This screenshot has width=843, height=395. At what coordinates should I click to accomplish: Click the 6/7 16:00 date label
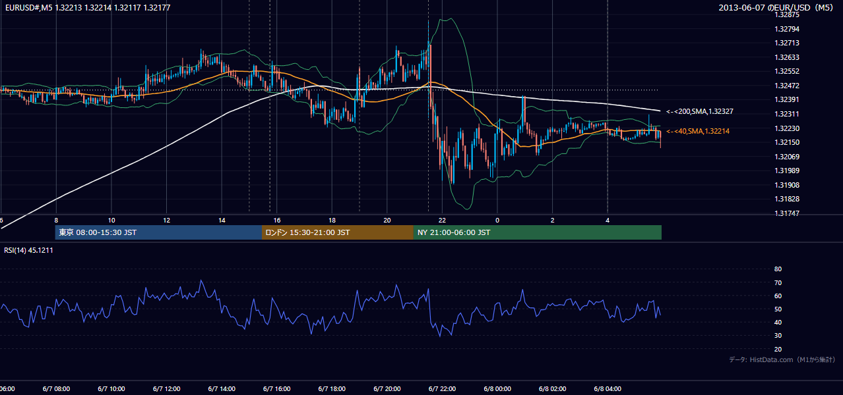click(x=277, y=389)
